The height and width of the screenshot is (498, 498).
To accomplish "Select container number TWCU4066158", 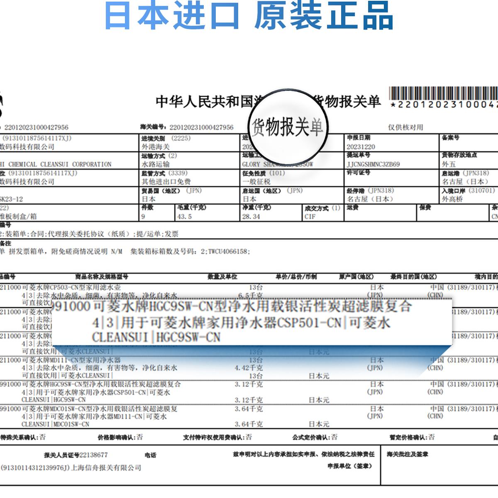I will pos(228,251).
